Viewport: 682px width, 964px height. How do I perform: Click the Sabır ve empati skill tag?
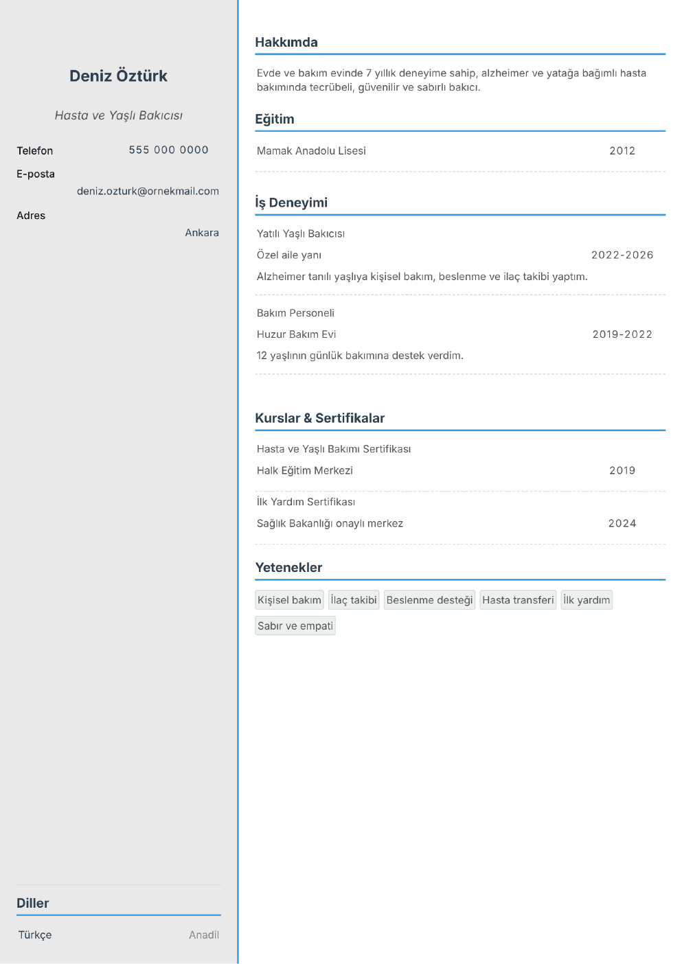click(295, 626)
